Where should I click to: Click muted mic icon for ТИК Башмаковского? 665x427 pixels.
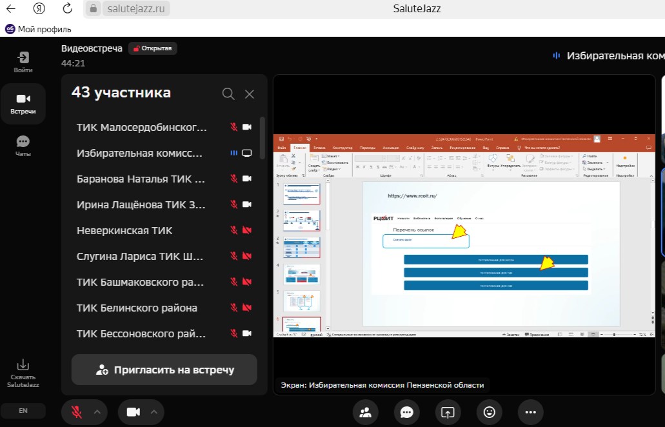(x=233, y=282)
